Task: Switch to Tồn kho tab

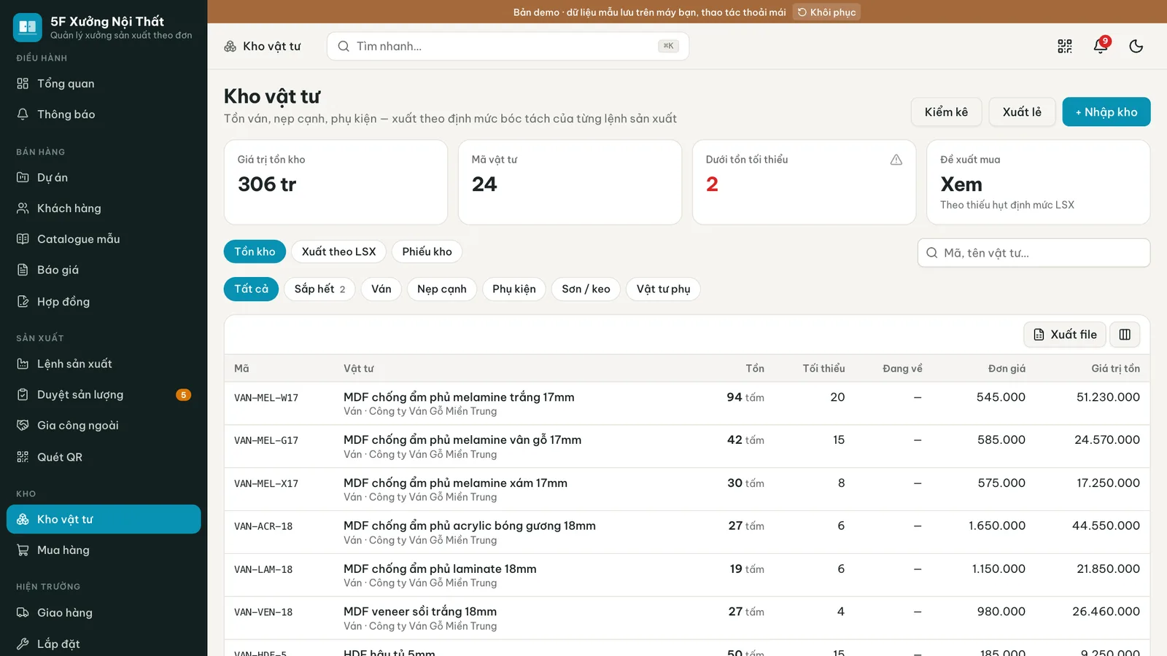Action: [255, 251]
